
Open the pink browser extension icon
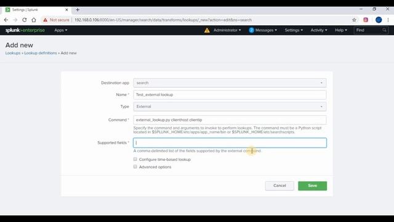(x=366, y=20)
